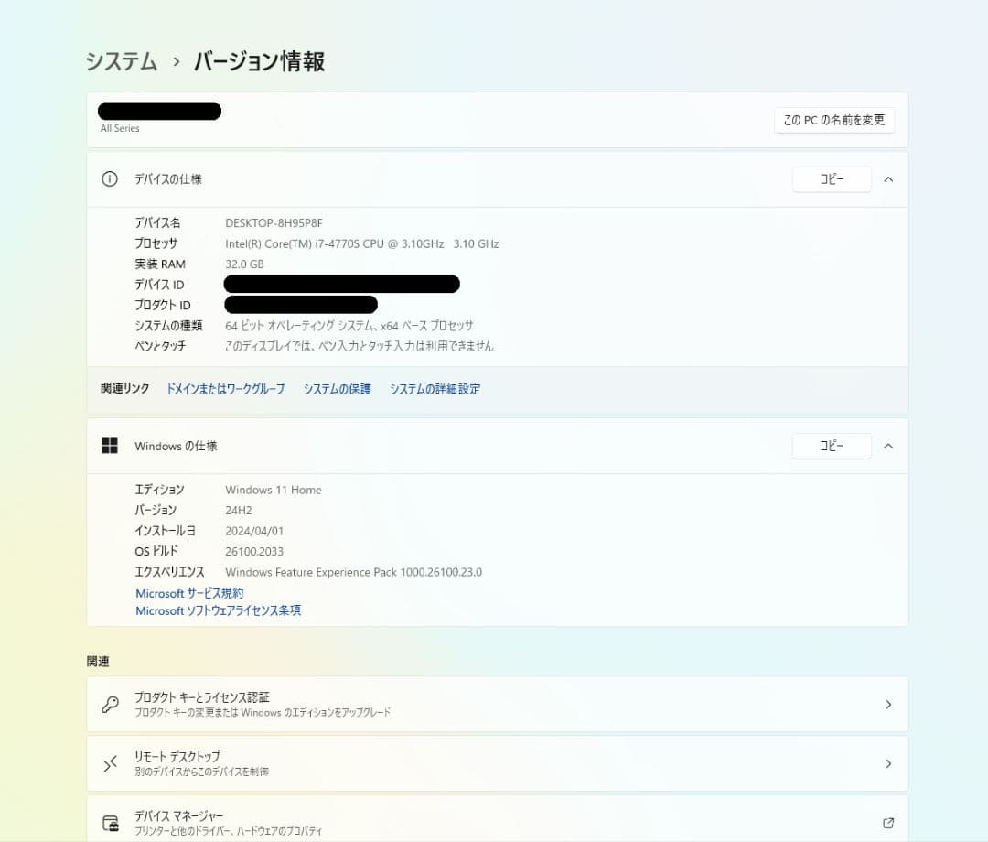Click the key icon for プロダクトキーとライセンス認証
Viewport: 988px width, 842px height.
point(111,703)
